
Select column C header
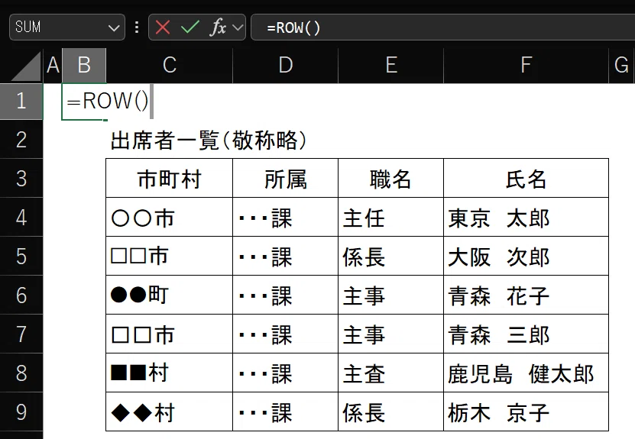tap(170, 66)
